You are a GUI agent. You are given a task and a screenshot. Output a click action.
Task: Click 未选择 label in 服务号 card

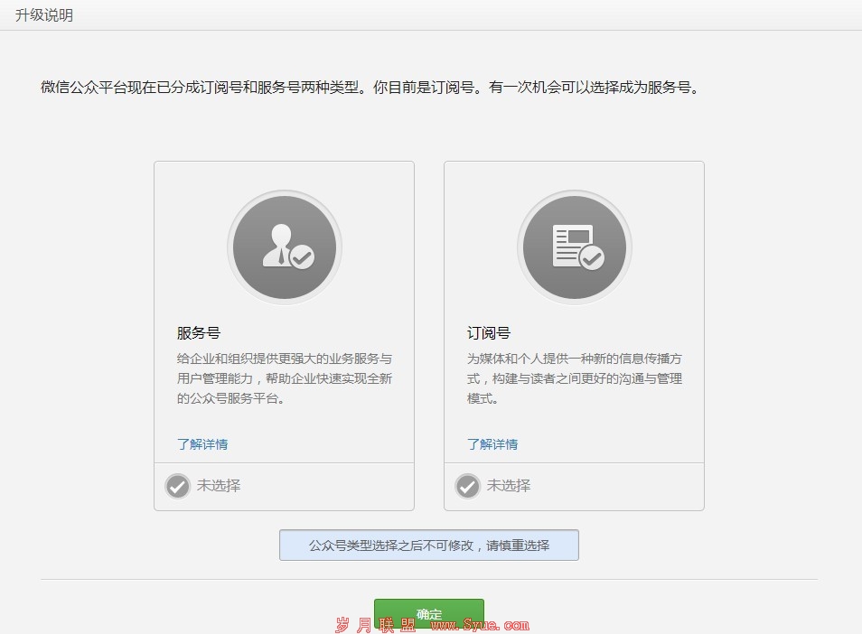(219, 486)
